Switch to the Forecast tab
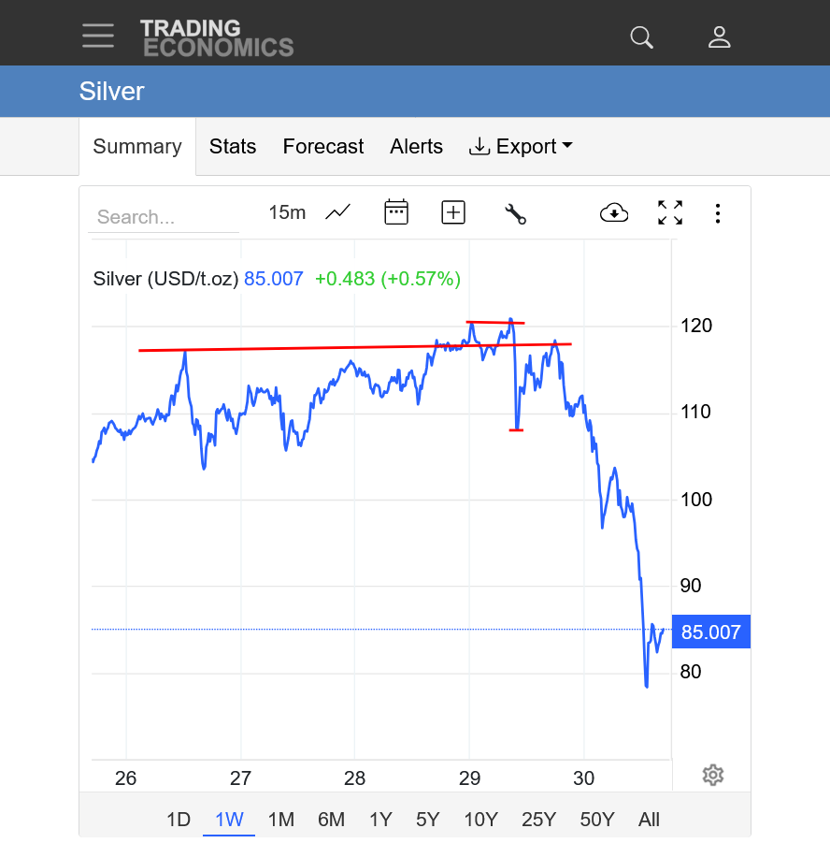Image resolution: width=830 pixels, height=843 pixels. 323,147
